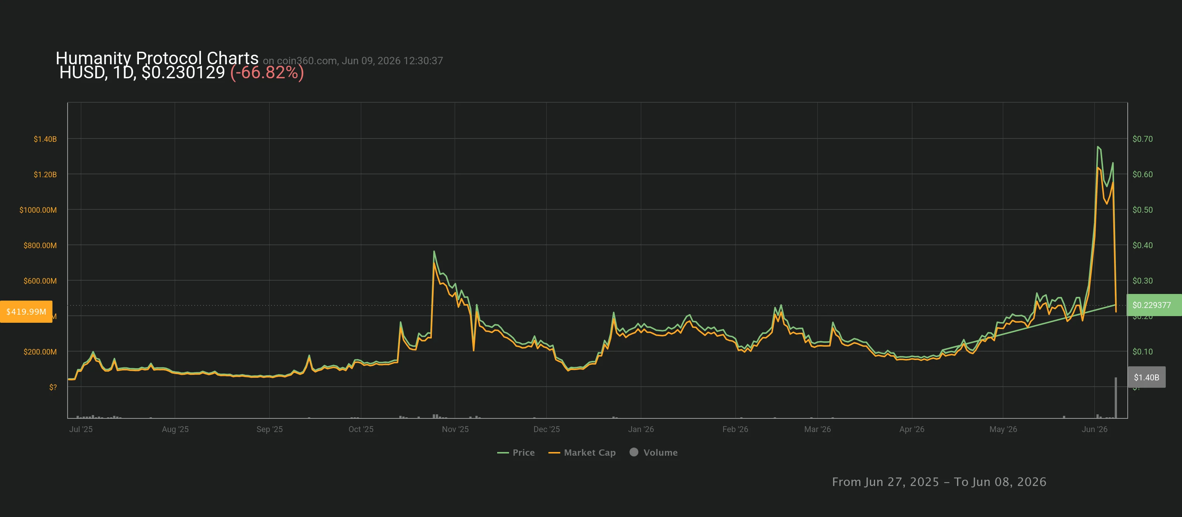Toggle the Market Cap legend item
The width and height of the screenshot is (1182, 517).
click(582, 452)
